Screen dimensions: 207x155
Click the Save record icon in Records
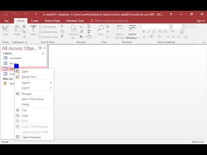pyautogui.click(x=81, y=31)
